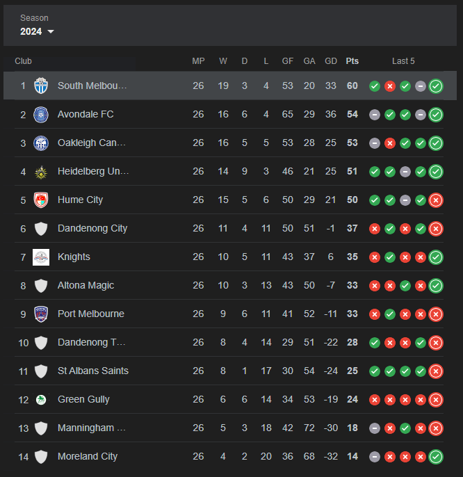Sort table by Pts column header
Screen dimensions: 463x477
352,61
